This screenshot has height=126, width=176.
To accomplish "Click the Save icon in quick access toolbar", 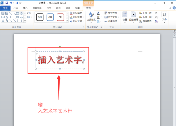I will click(x=7, y=3).
